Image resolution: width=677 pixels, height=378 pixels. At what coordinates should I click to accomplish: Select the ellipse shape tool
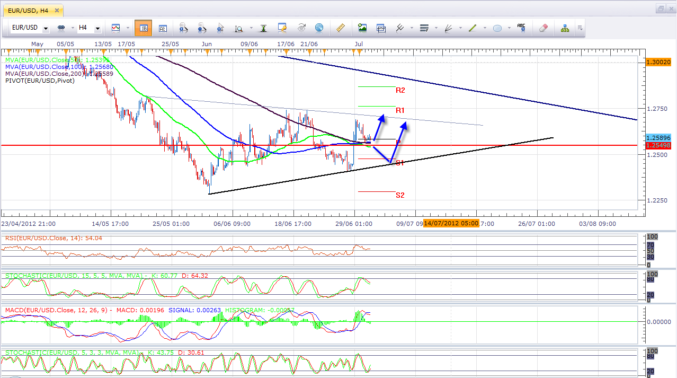(x=497, y=28)
